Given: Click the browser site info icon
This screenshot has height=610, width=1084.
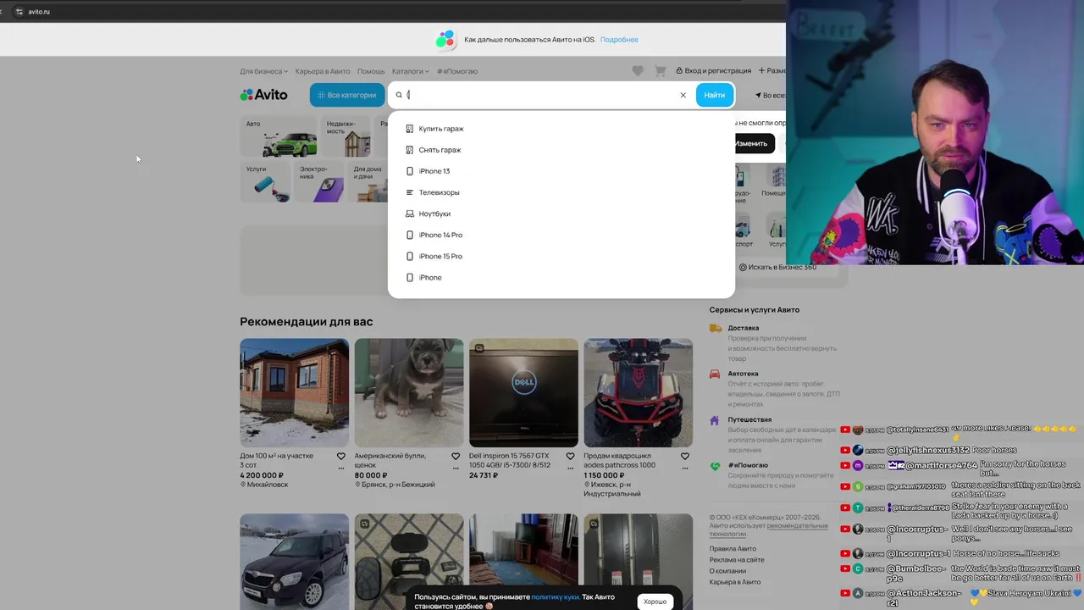Looking at the screenshot, I should point(19,12).
